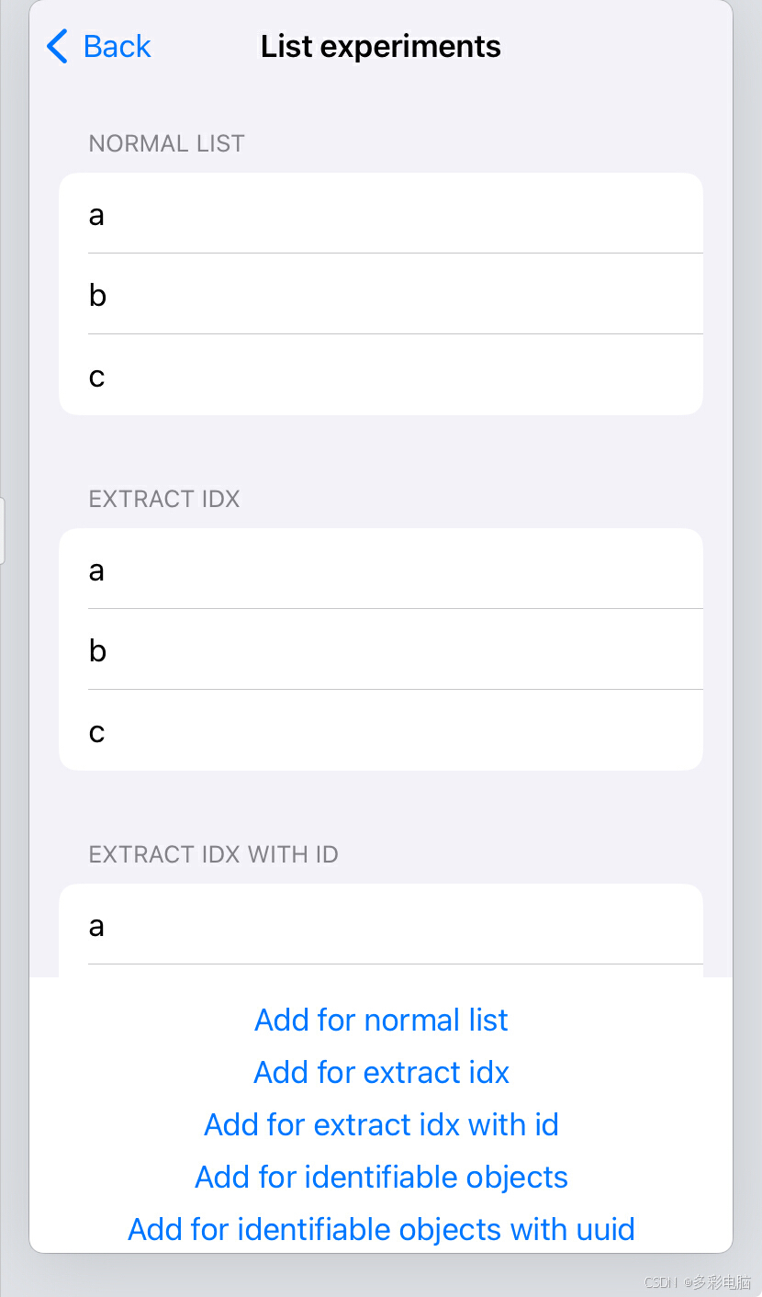Select row c in the Normal List
Image resolution: width=762 pixels, height=1297 pixels.
[x=380, y=375]
